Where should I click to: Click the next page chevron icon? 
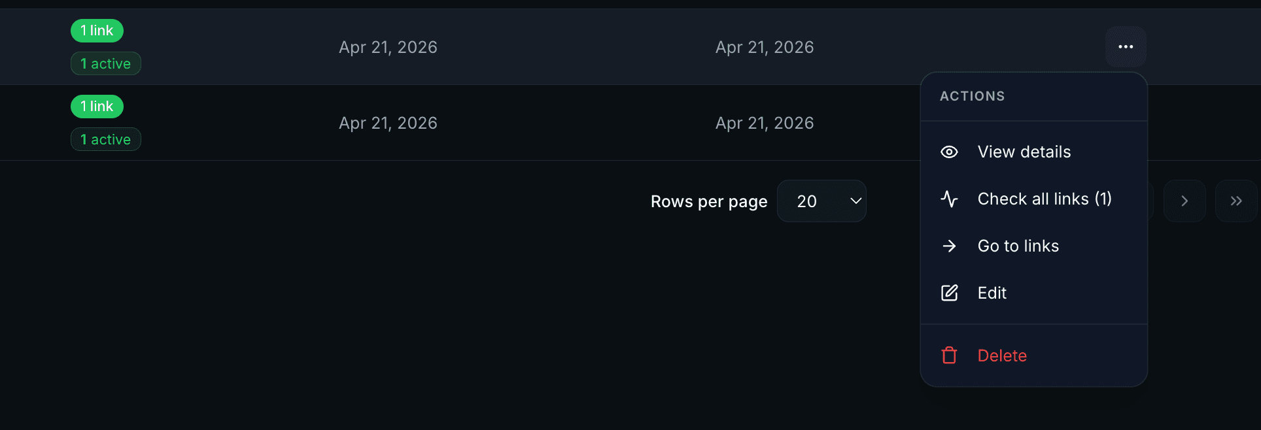point(1184,201)
